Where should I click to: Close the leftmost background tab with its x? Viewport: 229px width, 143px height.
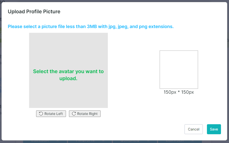(57, 141)
